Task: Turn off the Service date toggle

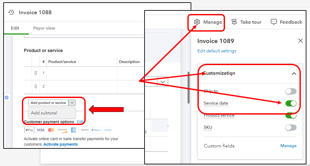Action: 291,103
